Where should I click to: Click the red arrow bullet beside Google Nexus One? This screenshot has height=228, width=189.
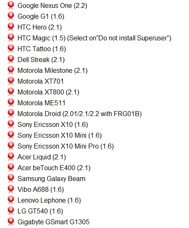coord(11,5)
